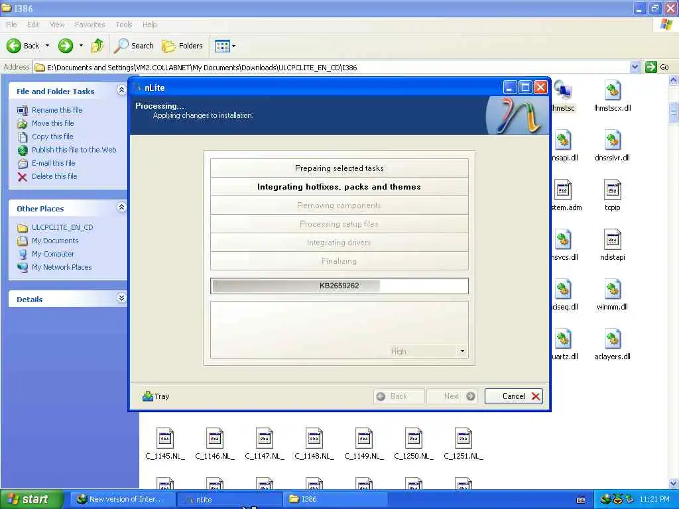
Task: Select the C_1250.NL_ file icon
Action: 414,439
